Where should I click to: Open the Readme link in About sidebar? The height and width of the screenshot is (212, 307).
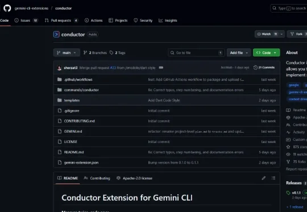pos(296,110)
